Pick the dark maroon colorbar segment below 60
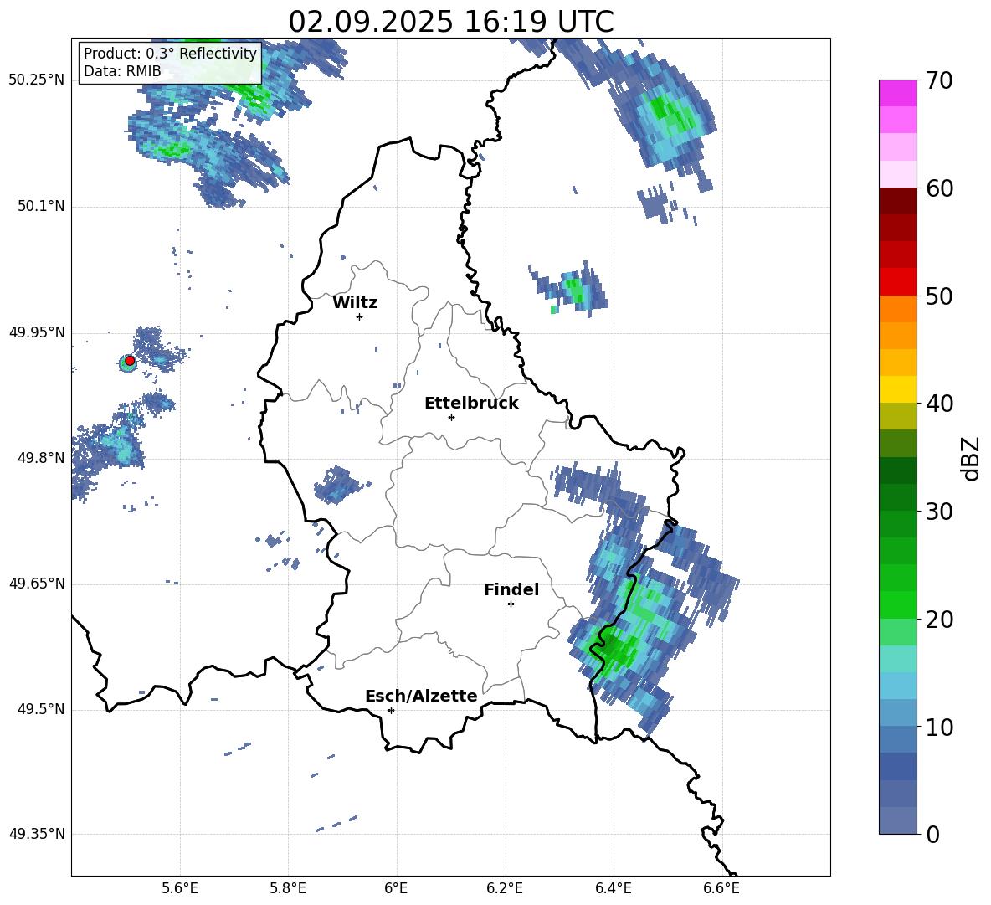Viewport: 991px width, 905px height. tap(897, 201)
